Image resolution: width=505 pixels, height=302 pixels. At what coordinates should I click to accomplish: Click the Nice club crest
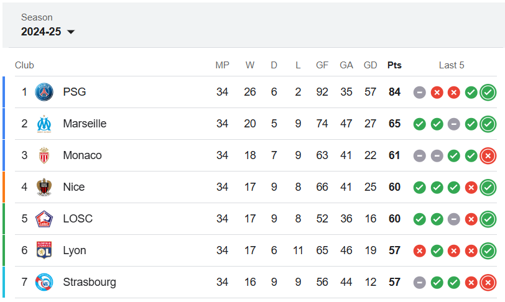coord(44,187)
